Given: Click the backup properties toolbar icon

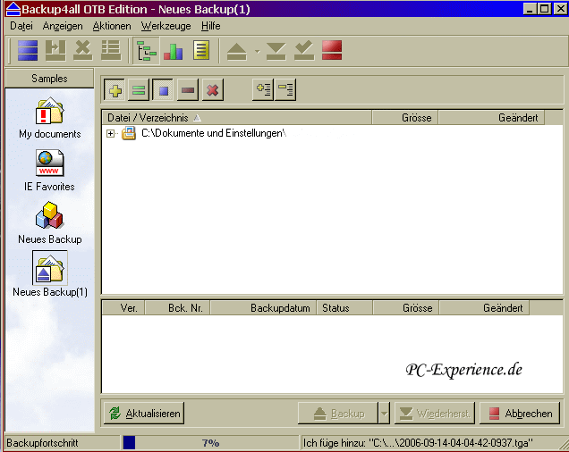Looking at the screenshot, I should (55, 50).
